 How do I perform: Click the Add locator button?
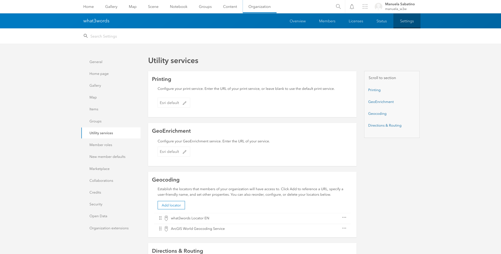[171, 205]
